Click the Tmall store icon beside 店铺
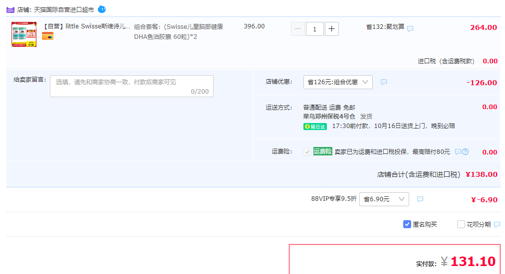Screen dimensions: 505x274 coord(10,10)
